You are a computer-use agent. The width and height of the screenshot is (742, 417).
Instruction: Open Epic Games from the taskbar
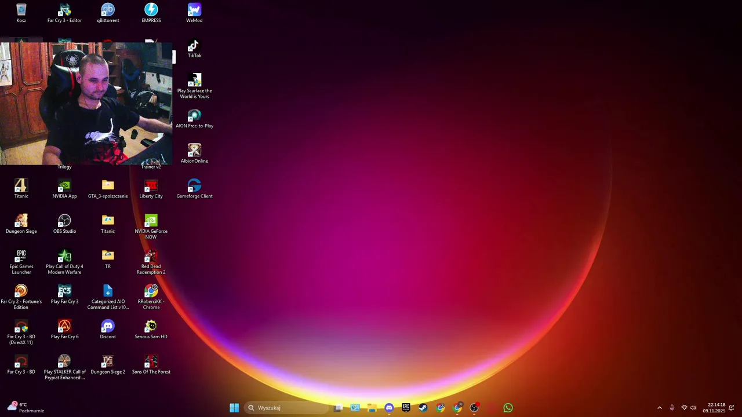coord(406,408)
